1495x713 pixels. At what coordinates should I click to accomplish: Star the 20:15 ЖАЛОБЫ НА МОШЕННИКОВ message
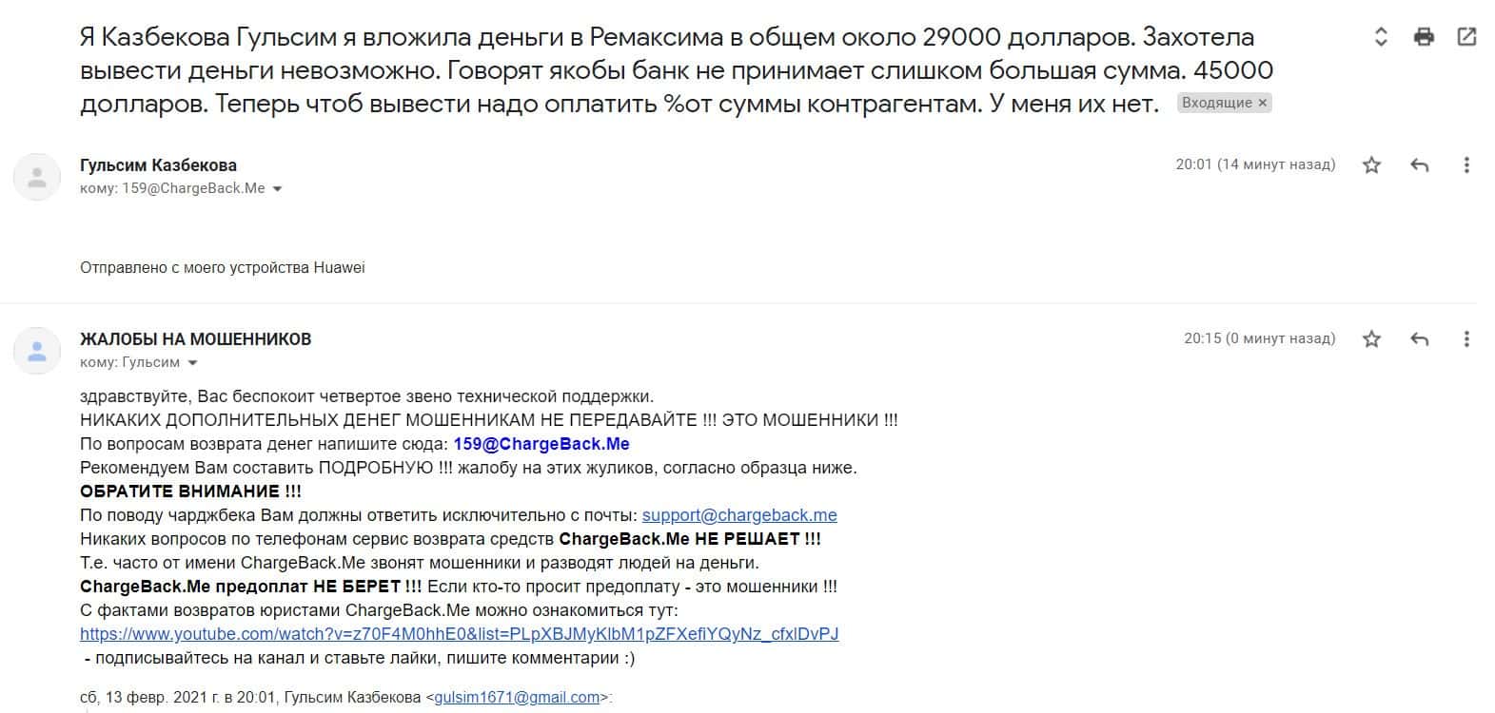click(x=1371, y=338)
